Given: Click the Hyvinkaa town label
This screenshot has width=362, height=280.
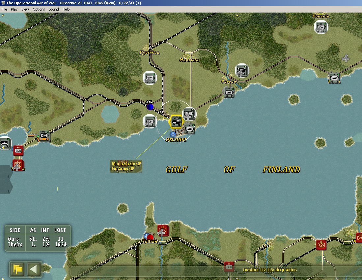Looking at the screenshot, I should 149,52.
